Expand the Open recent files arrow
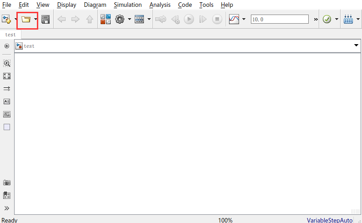This screenshot has height=223, width=362. pos(36,19)
